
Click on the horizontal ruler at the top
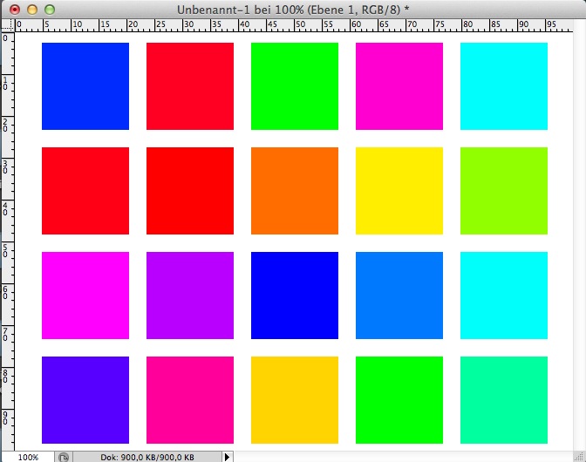(296, 24)
